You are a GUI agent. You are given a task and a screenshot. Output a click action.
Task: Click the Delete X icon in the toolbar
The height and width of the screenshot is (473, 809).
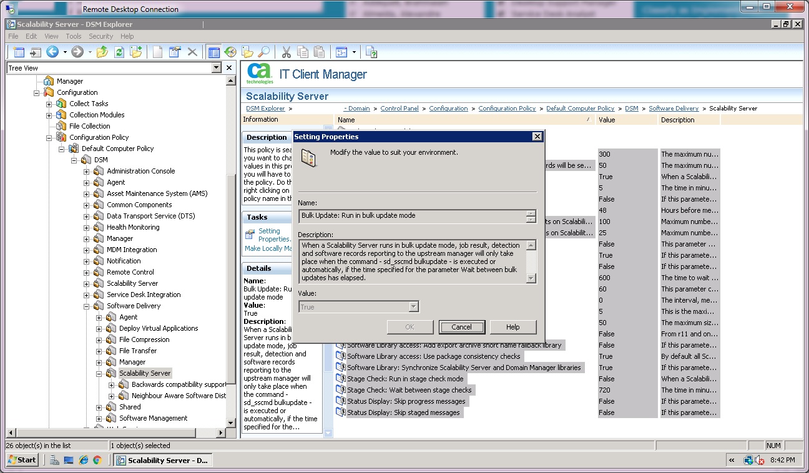pos(192,52)
